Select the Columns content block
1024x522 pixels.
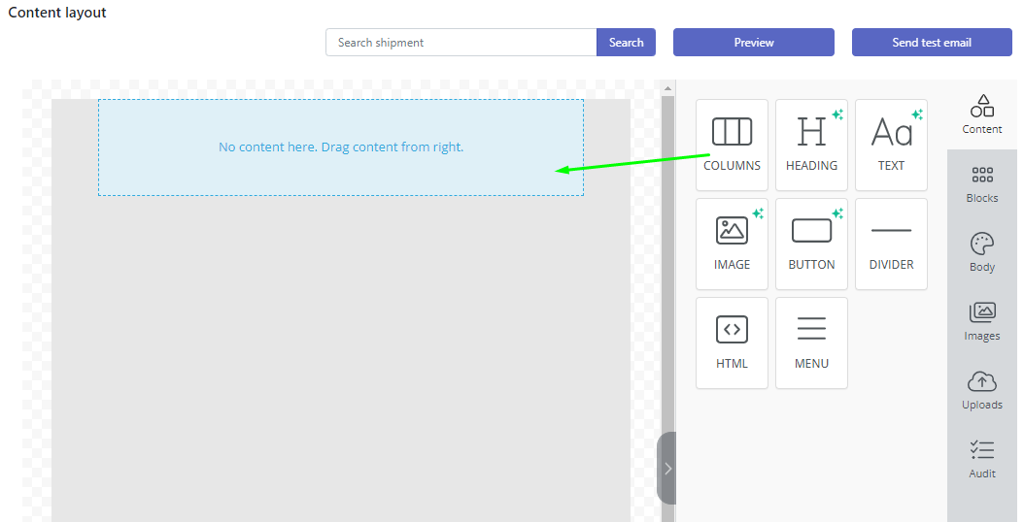point(732,145)
